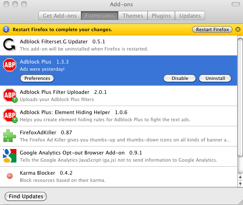Click the Karma Blocker red minus icon
This screenshot has height=205, width=243.
[x=10, y=176]
